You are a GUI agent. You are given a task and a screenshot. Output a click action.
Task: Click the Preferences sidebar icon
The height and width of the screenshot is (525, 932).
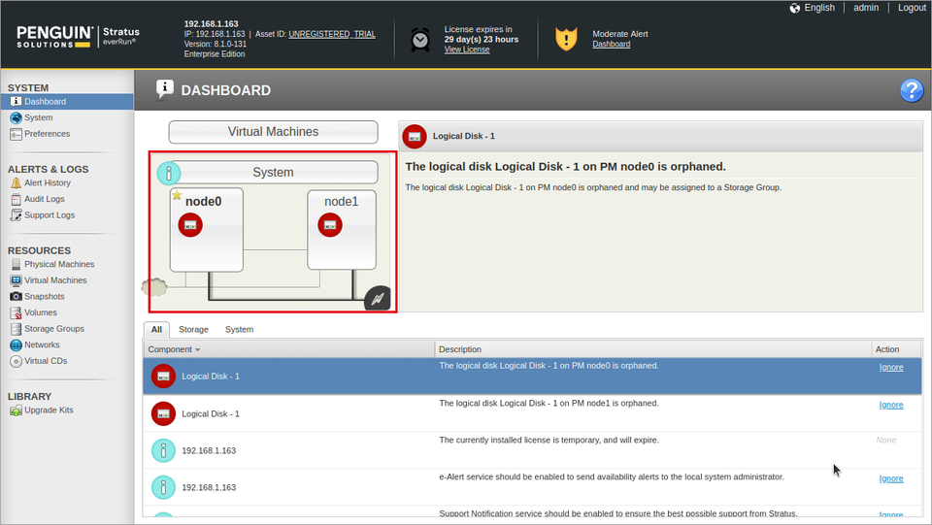point(17,134)
